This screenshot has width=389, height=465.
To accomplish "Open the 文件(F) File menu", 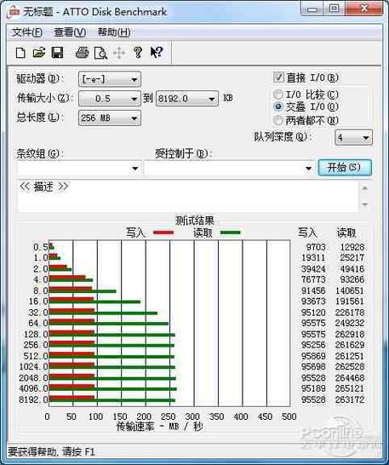I will click(27, 32).
